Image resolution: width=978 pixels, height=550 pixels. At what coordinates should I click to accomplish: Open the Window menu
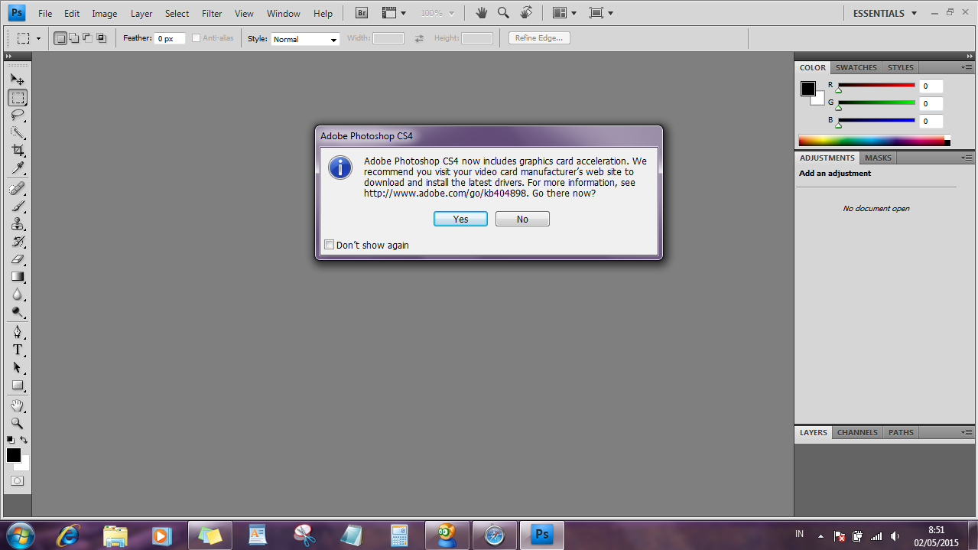[284, 13]
